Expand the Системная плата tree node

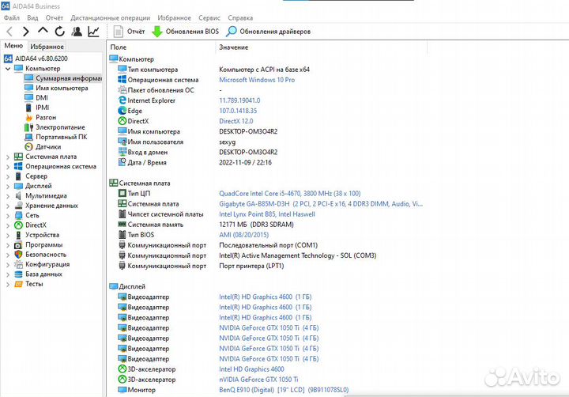8,157
